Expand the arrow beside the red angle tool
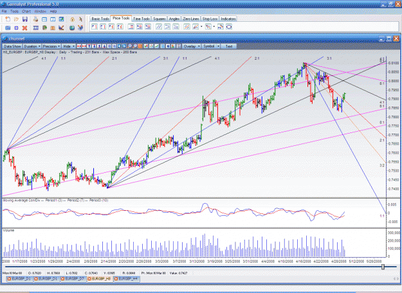 [214, 26]
